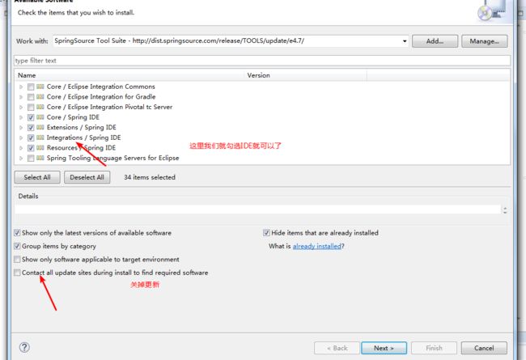Expand the Core / Spring IDE node

(21, 117)
